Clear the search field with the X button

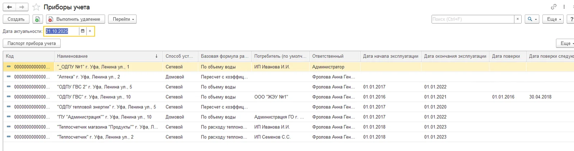click(x=518, y=19)
